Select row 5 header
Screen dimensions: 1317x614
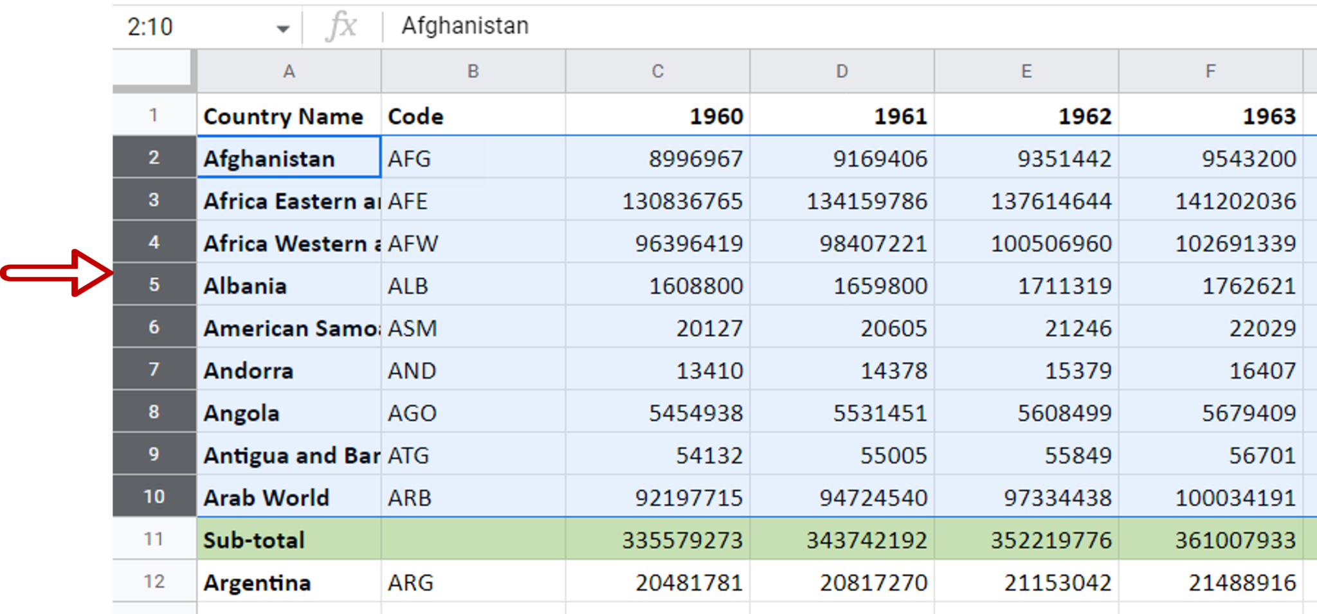click(x=154, y=285)
